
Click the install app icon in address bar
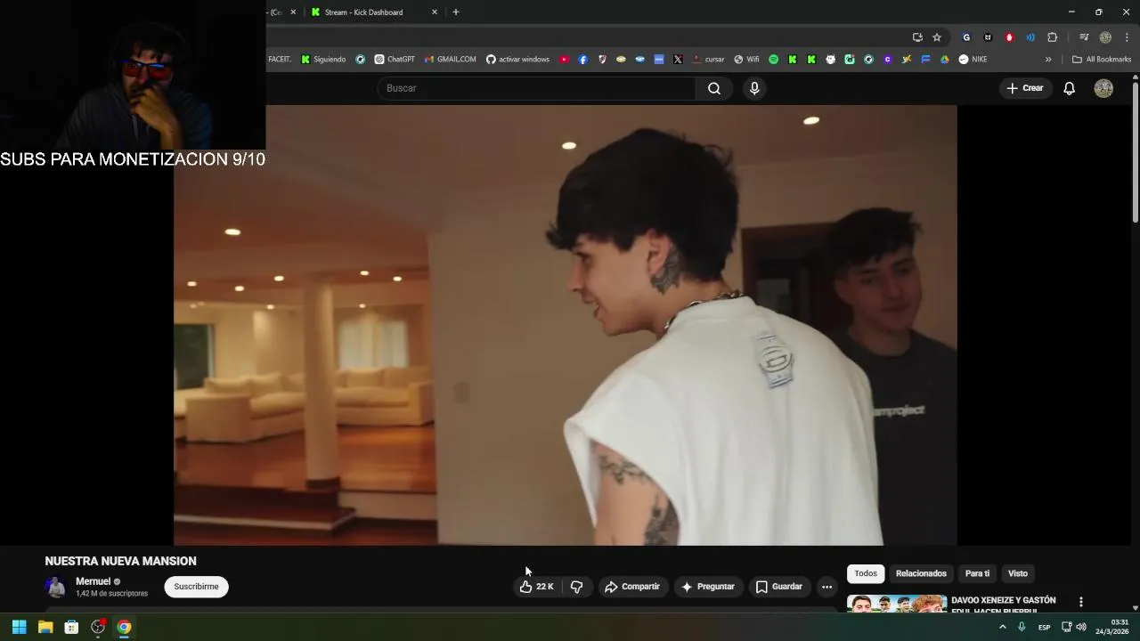pos(917,37)
